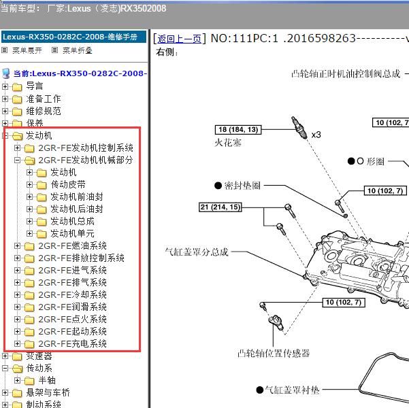Click the 凸轮轴位置传感器 label in diagram
This screenshot has width=409, height=408.
(x=274, y=354)
